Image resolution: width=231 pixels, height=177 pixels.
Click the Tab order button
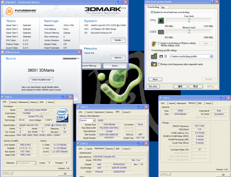pyautogui.click(x=153, y=87)
